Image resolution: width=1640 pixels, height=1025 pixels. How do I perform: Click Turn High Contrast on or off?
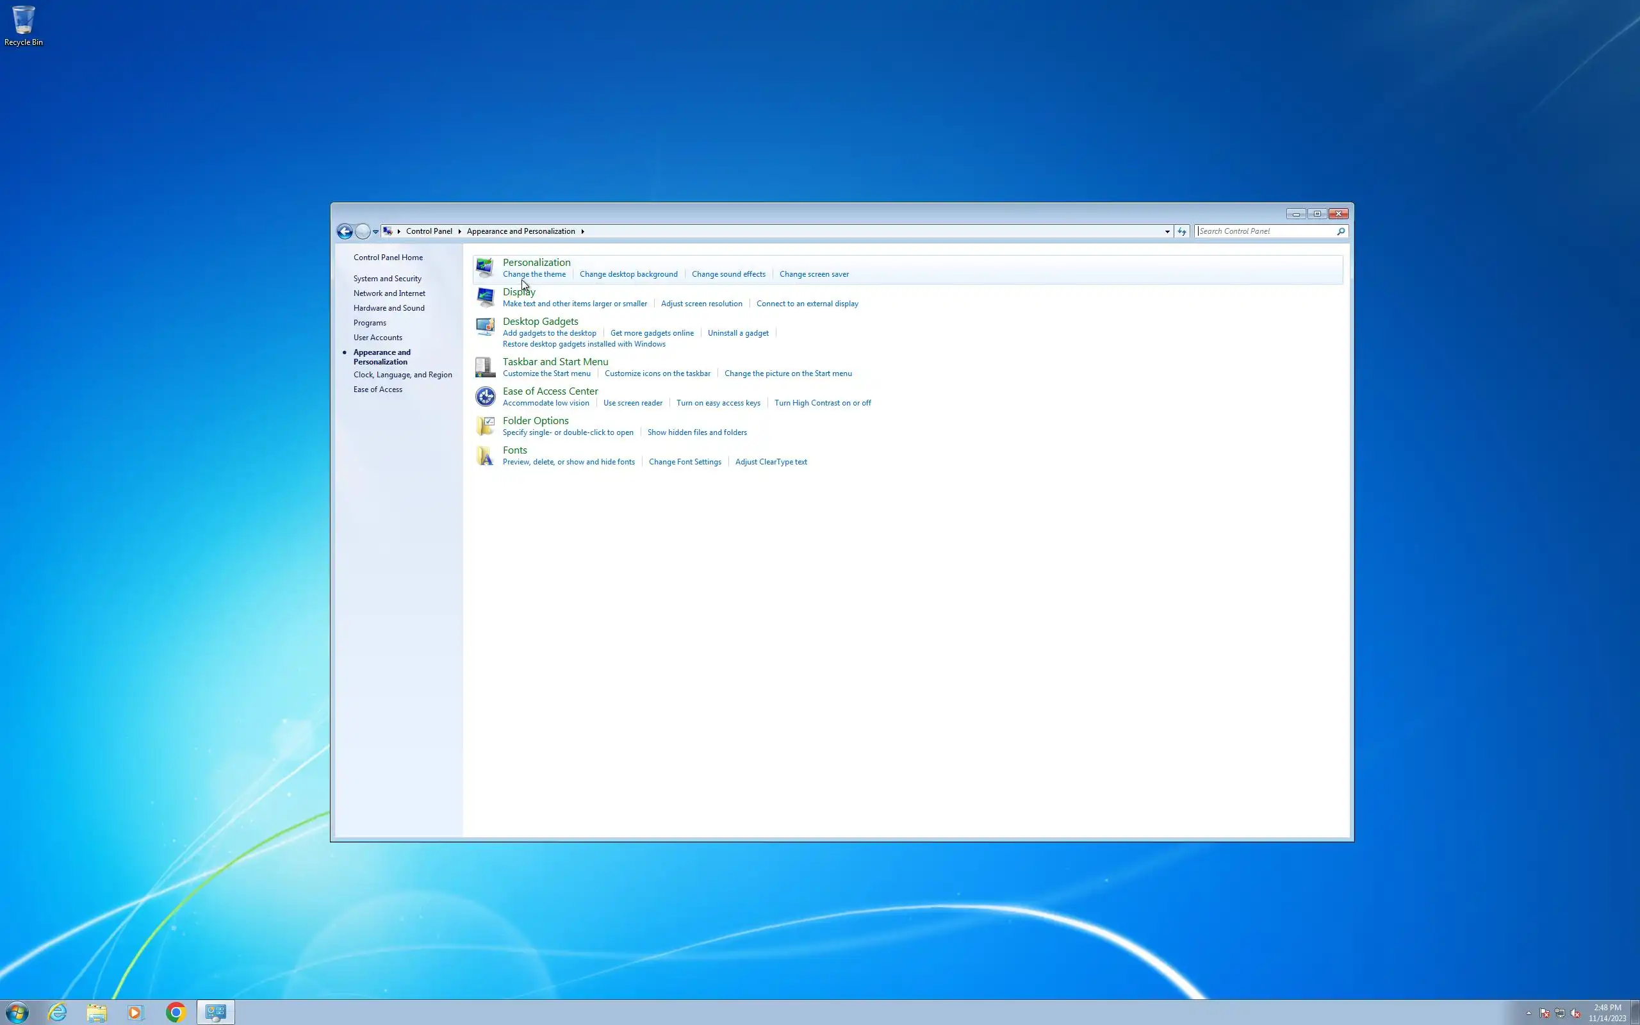pyautogui.click(x=822, y=403)
